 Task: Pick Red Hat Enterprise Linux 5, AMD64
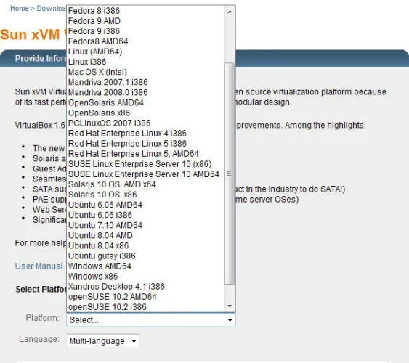[145, 153]
